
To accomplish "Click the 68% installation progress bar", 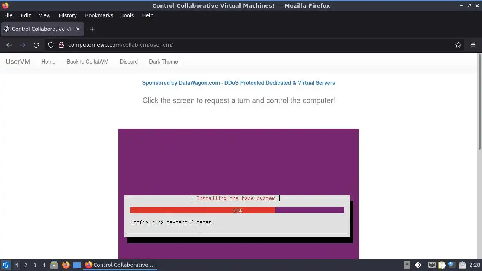I will click(x=237, y=210).
